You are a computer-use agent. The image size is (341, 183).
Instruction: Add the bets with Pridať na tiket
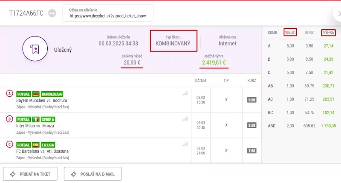point(30,174)
